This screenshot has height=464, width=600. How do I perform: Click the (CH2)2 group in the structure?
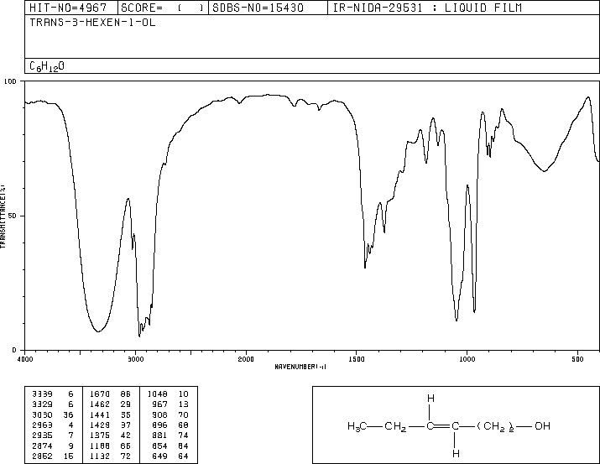click(496, 426)
